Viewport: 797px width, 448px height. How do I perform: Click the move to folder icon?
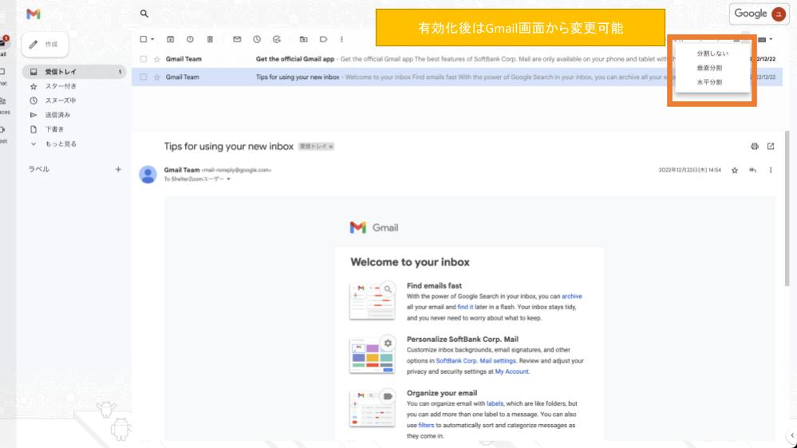tap(303, 39)
